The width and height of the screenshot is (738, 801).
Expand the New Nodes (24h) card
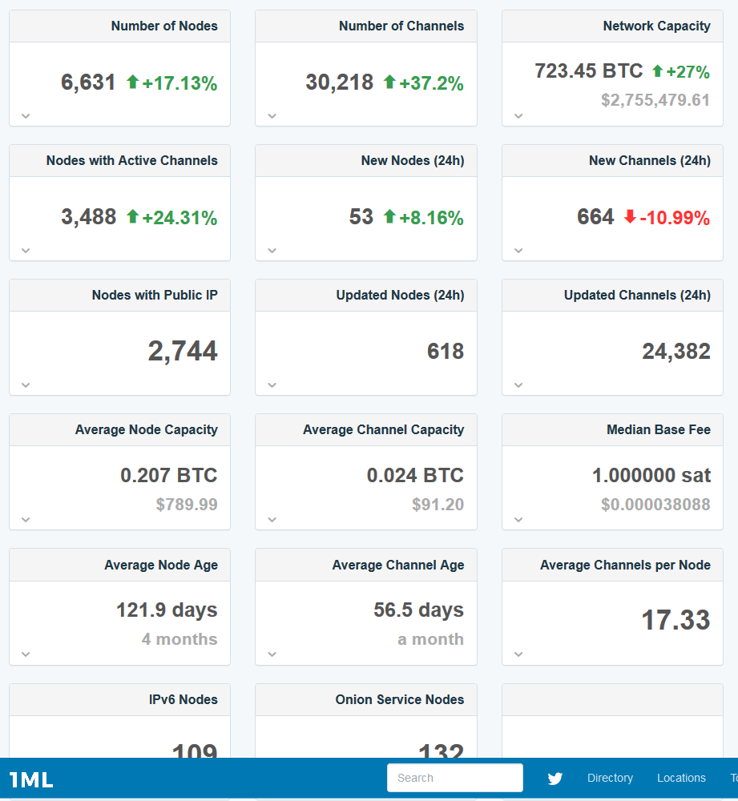[271, 250]
